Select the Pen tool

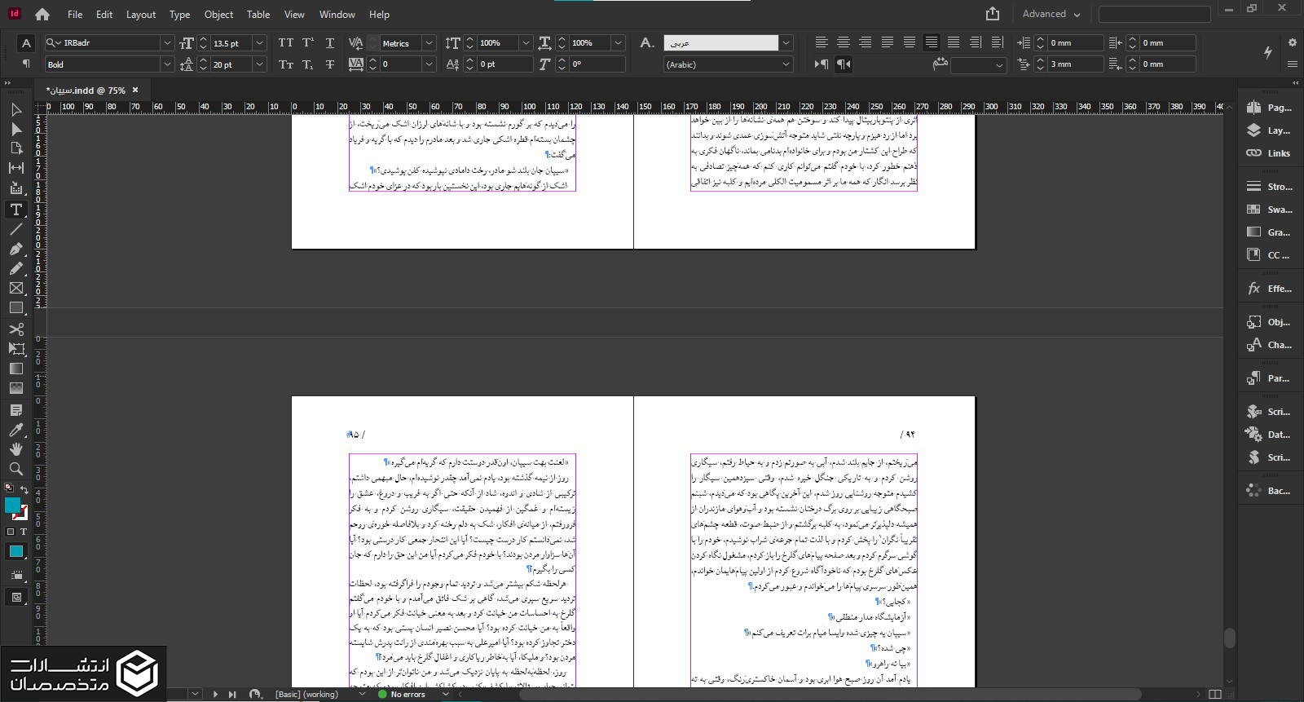click(x=15, y=249)
